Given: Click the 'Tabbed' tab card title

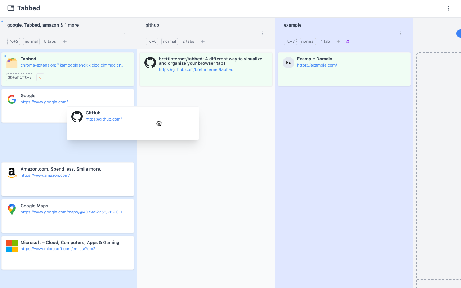Looking at the screenshot, I should point(28,59).
